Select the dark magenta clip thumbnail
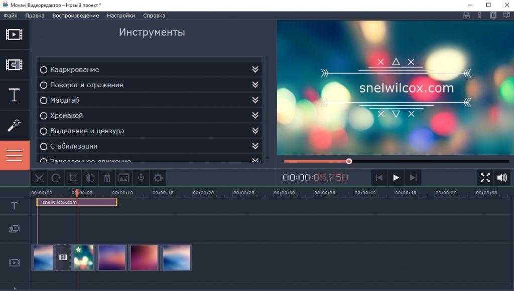Screen dimensions: 514x291 (144, 257)
